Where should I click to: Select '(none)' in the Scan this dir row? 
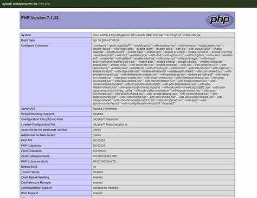[x=97, y=130]
